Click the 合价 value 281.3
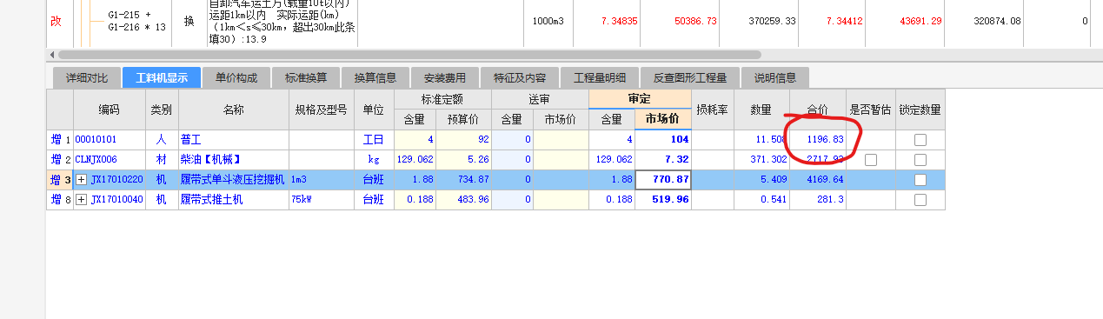This screenshot has height=319, width=1103. pyautogui.click(x=817, y=199)
